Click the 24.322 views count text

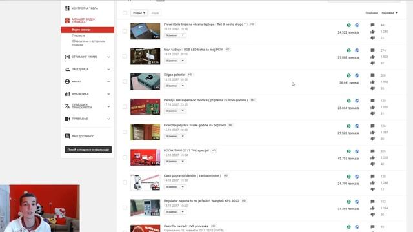(348, 32)
